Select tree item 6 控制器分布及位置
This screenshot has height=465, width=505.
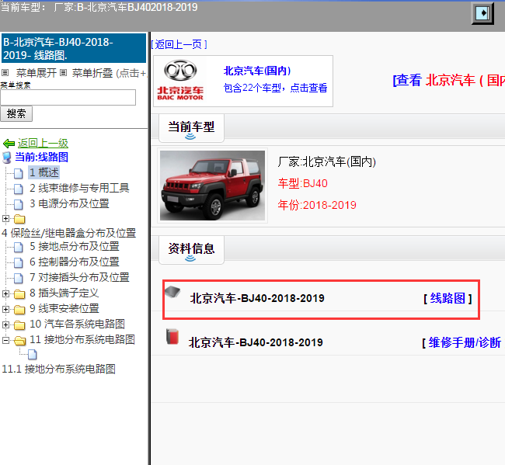[x=75, y=262]
